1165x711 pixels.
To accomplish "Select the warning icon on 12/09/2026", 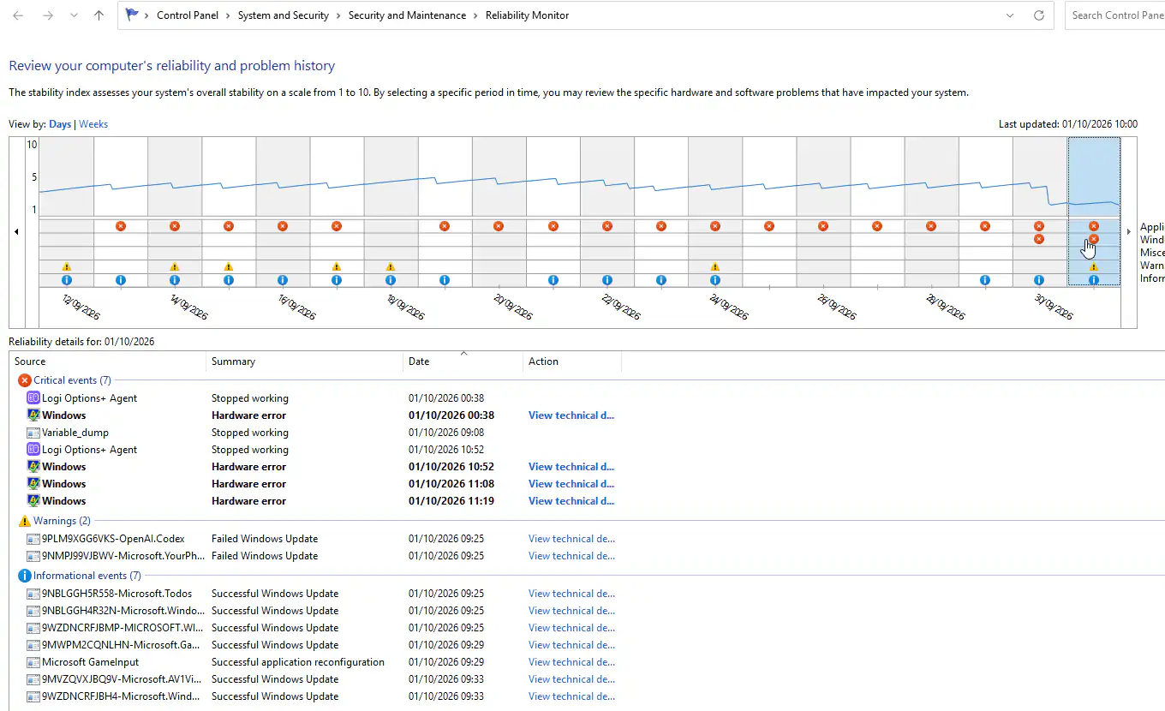I will point(67,266).
